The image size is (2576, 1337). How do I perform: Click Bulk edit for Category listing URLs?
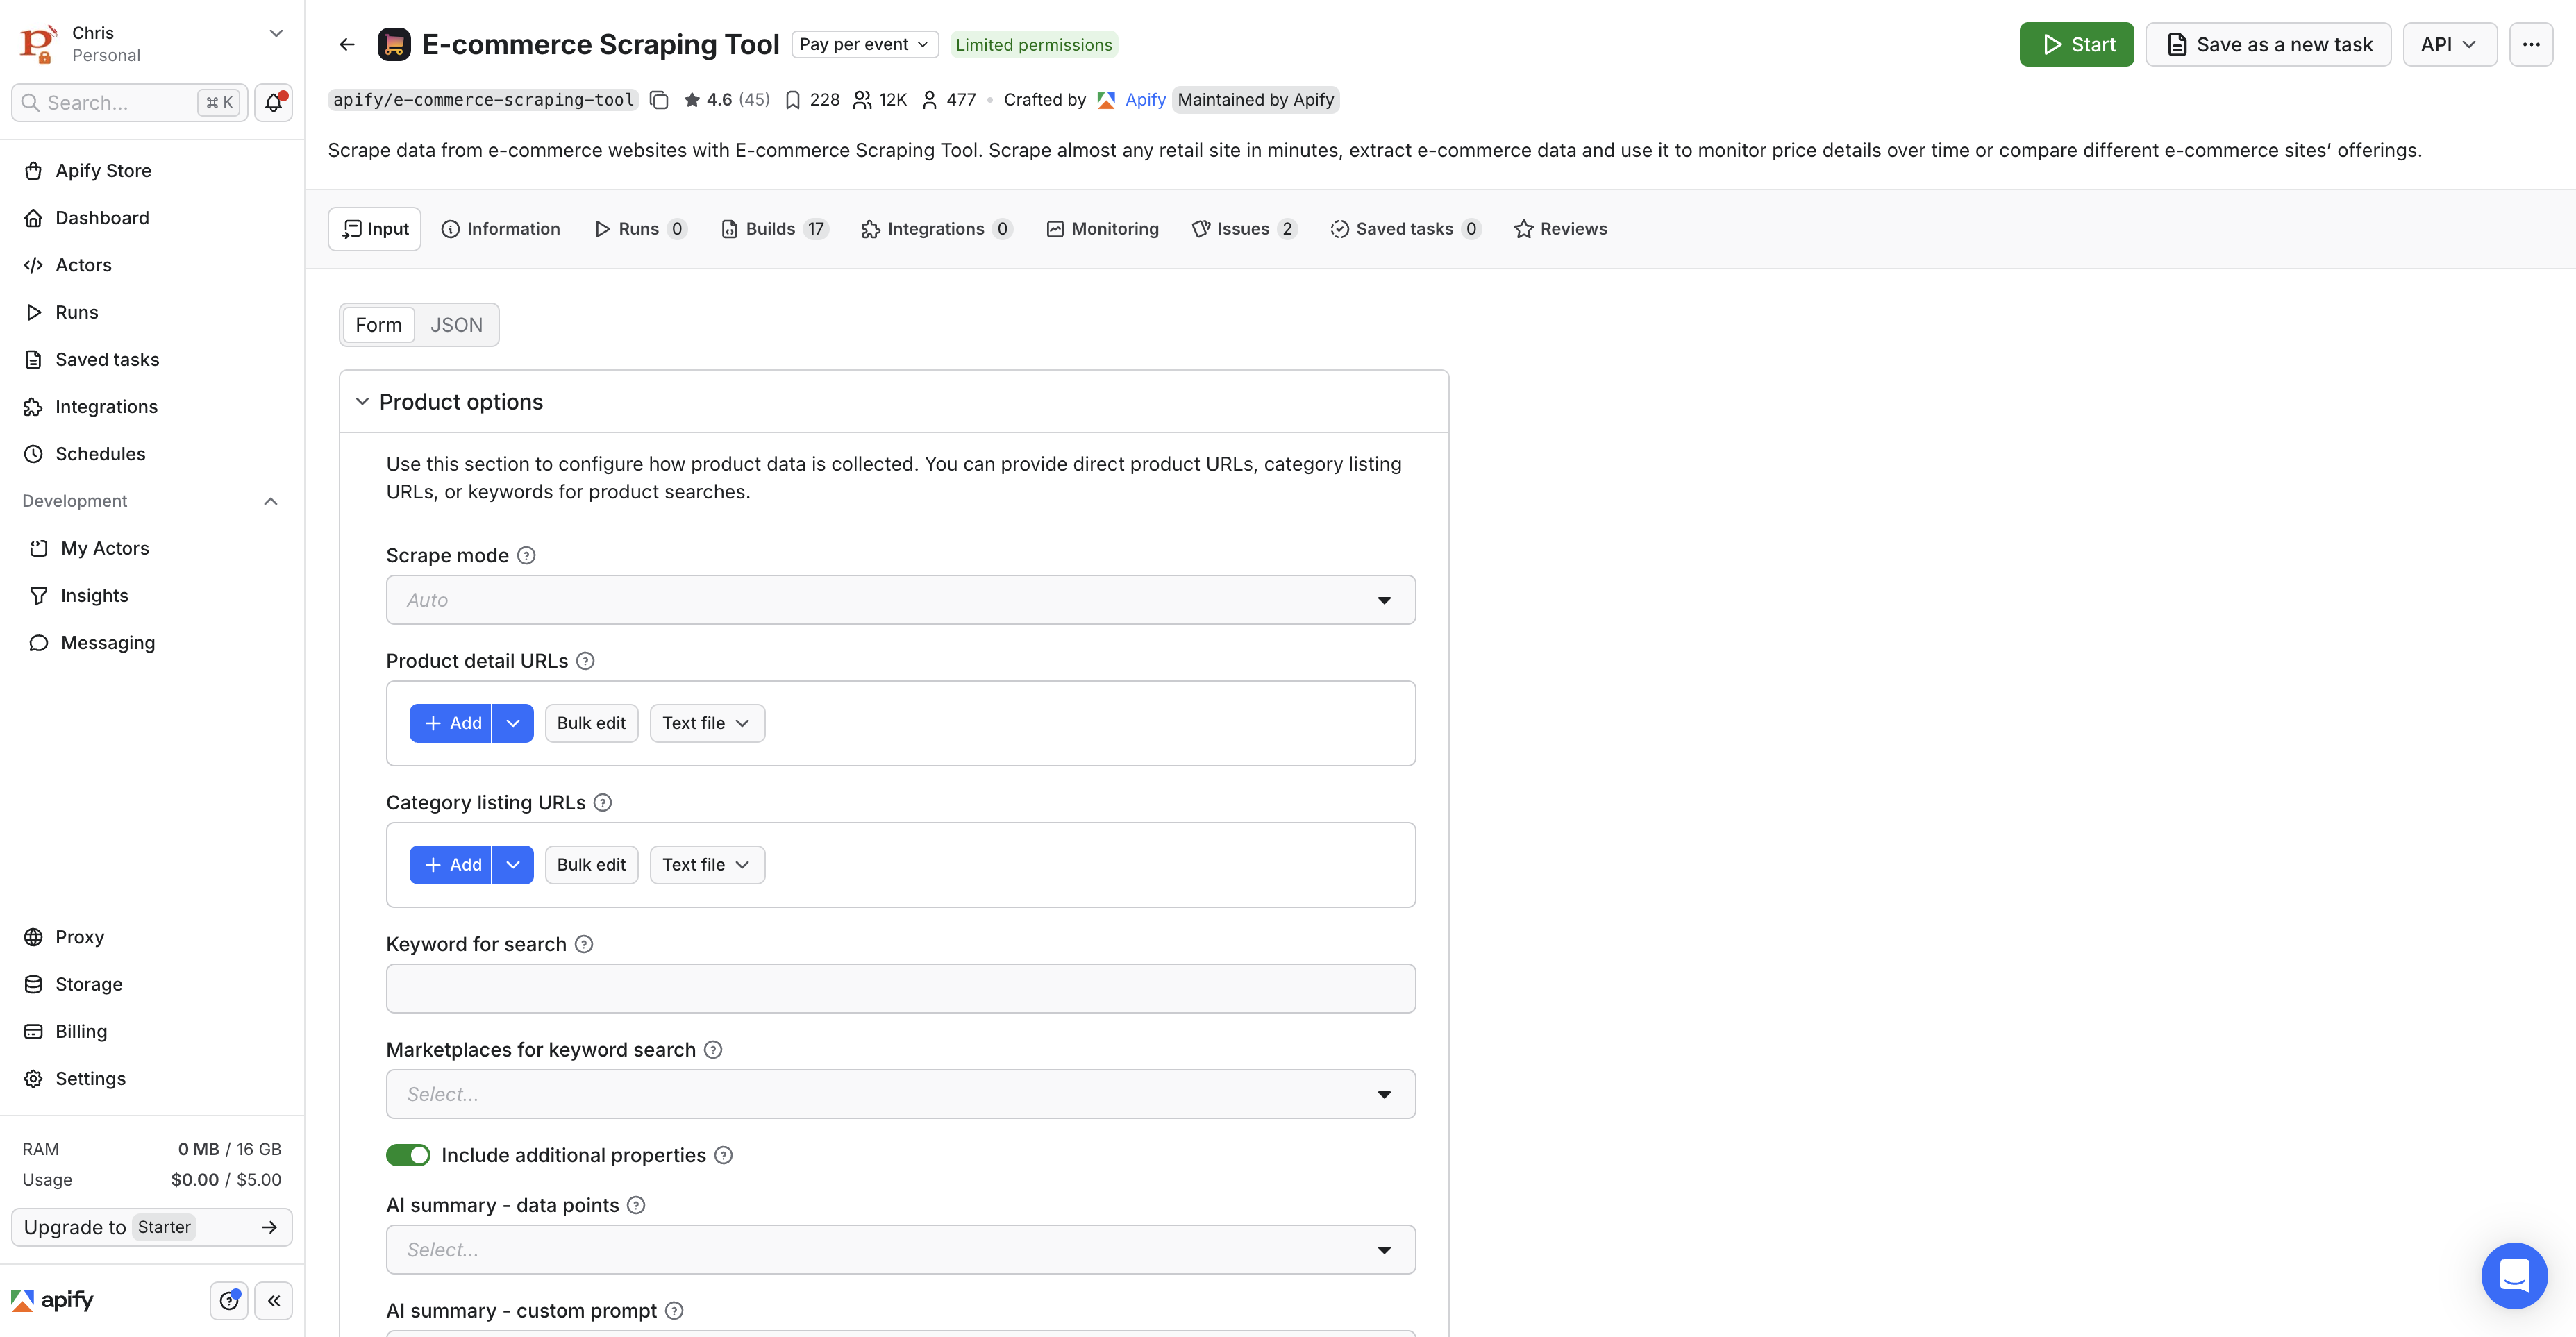click(591, 865)
